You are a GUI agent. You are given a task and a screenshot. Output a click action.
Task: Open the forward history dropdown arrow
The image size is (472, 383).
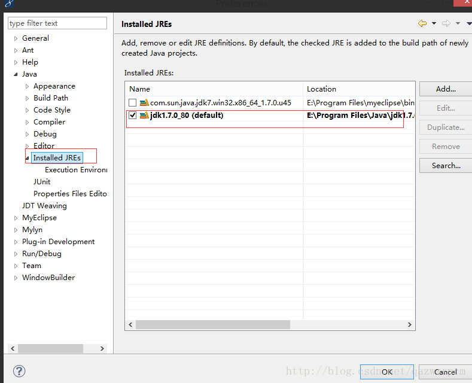(458, 23)
